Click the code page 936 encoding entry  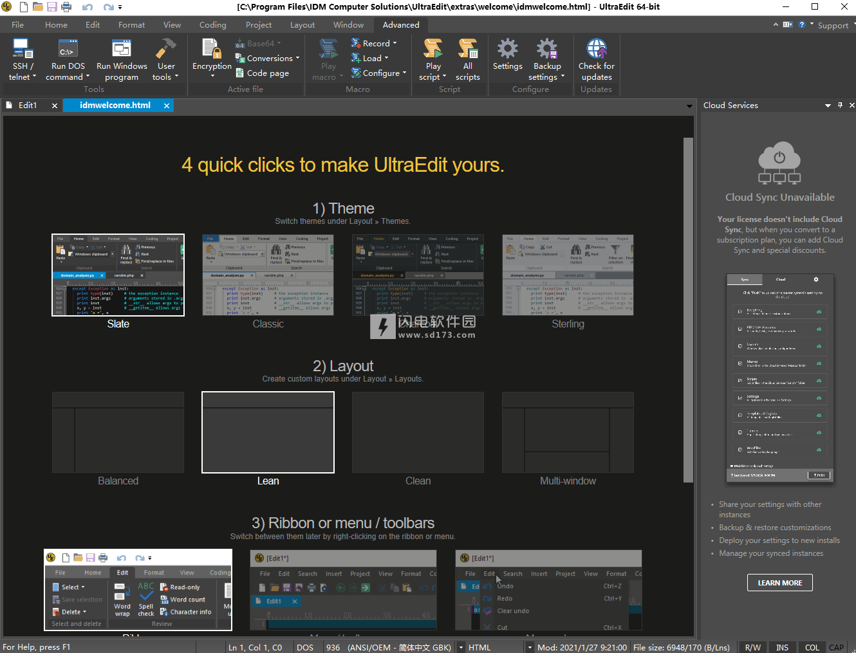tap(388, 647)
